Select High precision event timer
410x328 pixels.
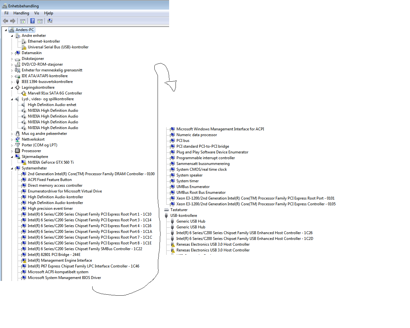(x=50, y=209)
